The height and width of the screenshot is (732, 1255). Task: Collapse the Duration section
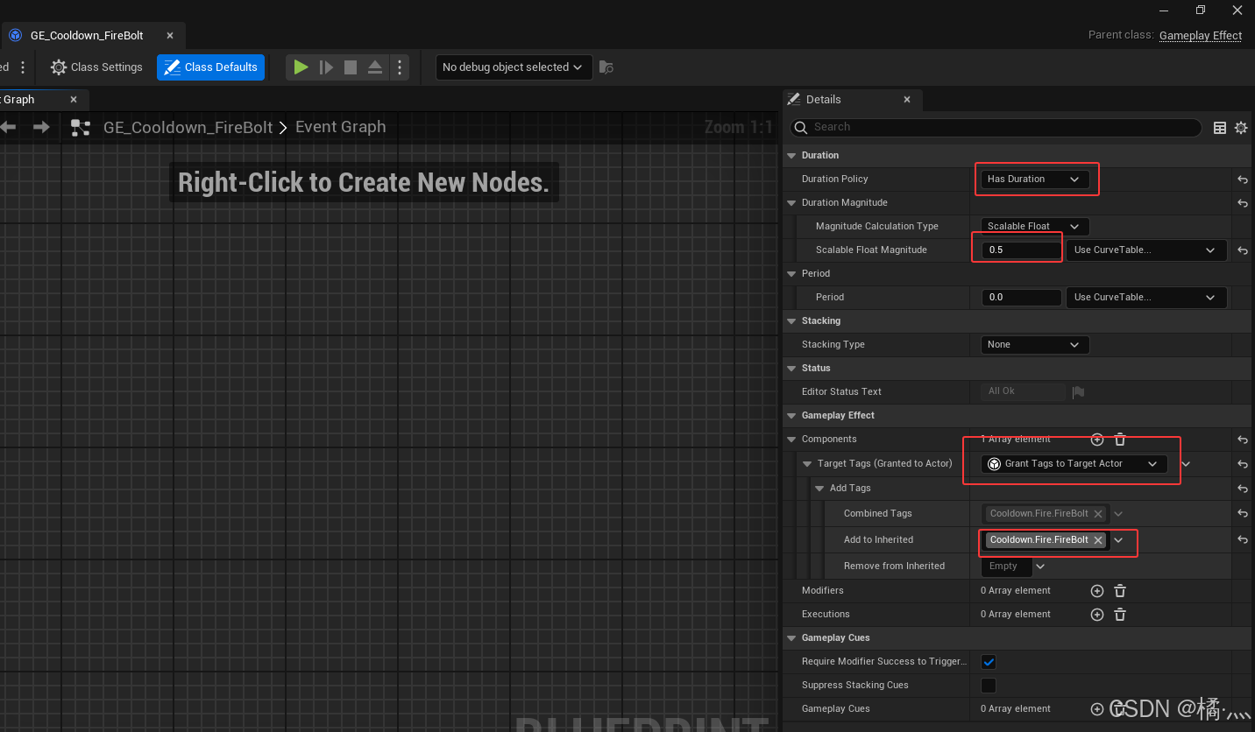[x=792, y=156]
